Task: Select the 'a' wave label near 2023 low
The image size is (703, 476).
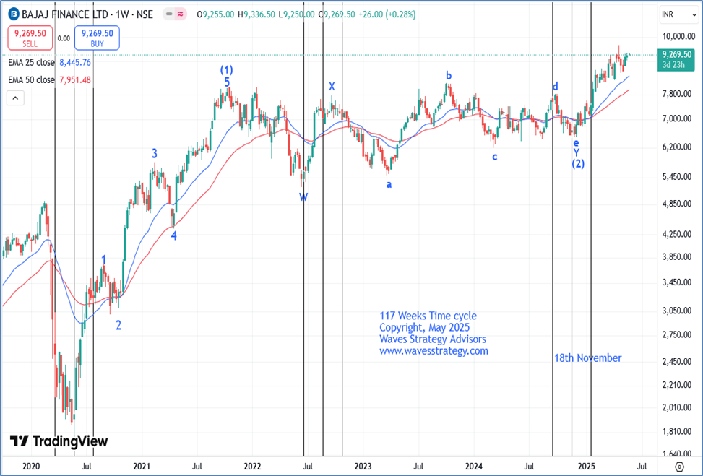Action: [389, 184]
